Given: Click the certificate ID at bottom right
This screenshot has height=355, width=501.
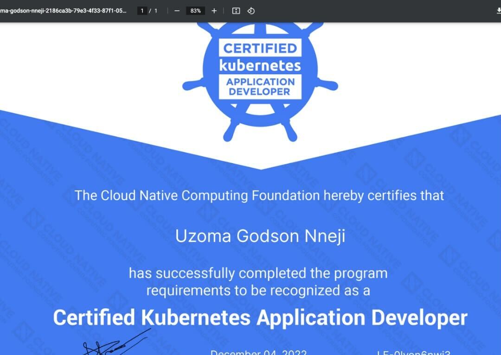Looking at the screenshot, I should 414,352.
